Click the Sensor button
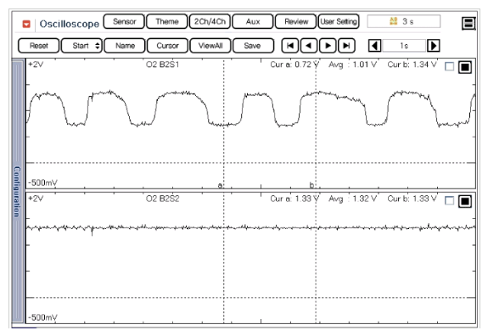The width and height of the screenshot is (488, 336). 124,21
